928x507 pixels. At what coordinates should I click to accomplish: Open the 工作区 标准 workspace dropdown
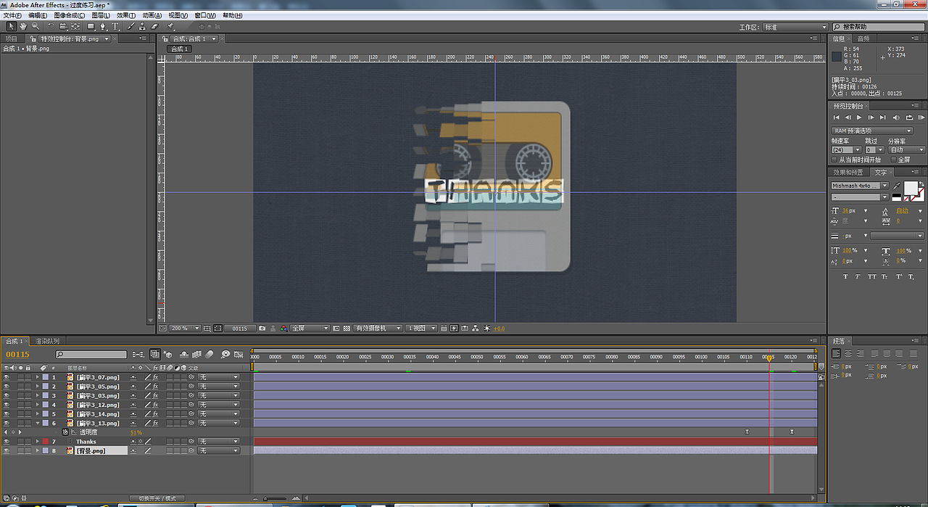tap(795, 27)
